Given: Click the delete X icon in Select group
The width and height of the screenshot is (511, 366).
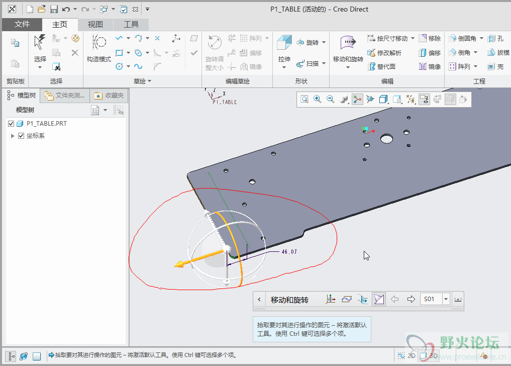Looking at the screenshot, I should [75, 53].
